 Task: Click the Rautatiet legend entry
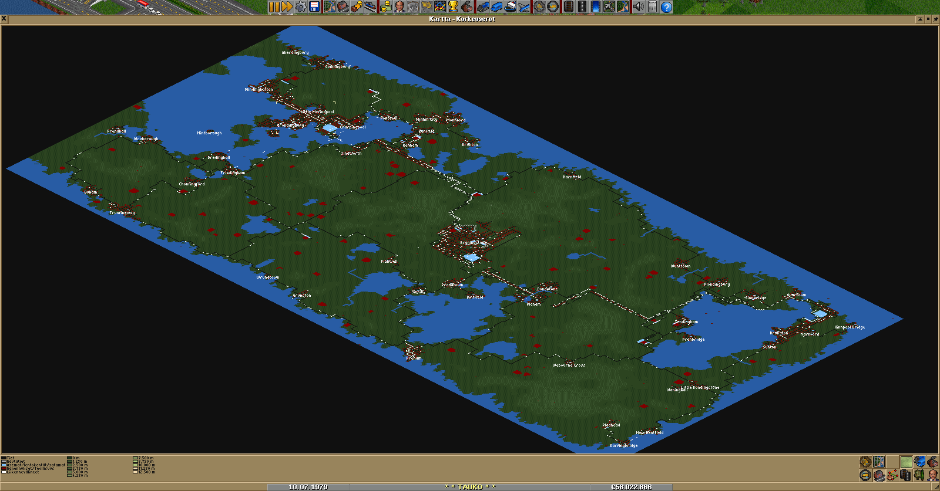point(13,461)
